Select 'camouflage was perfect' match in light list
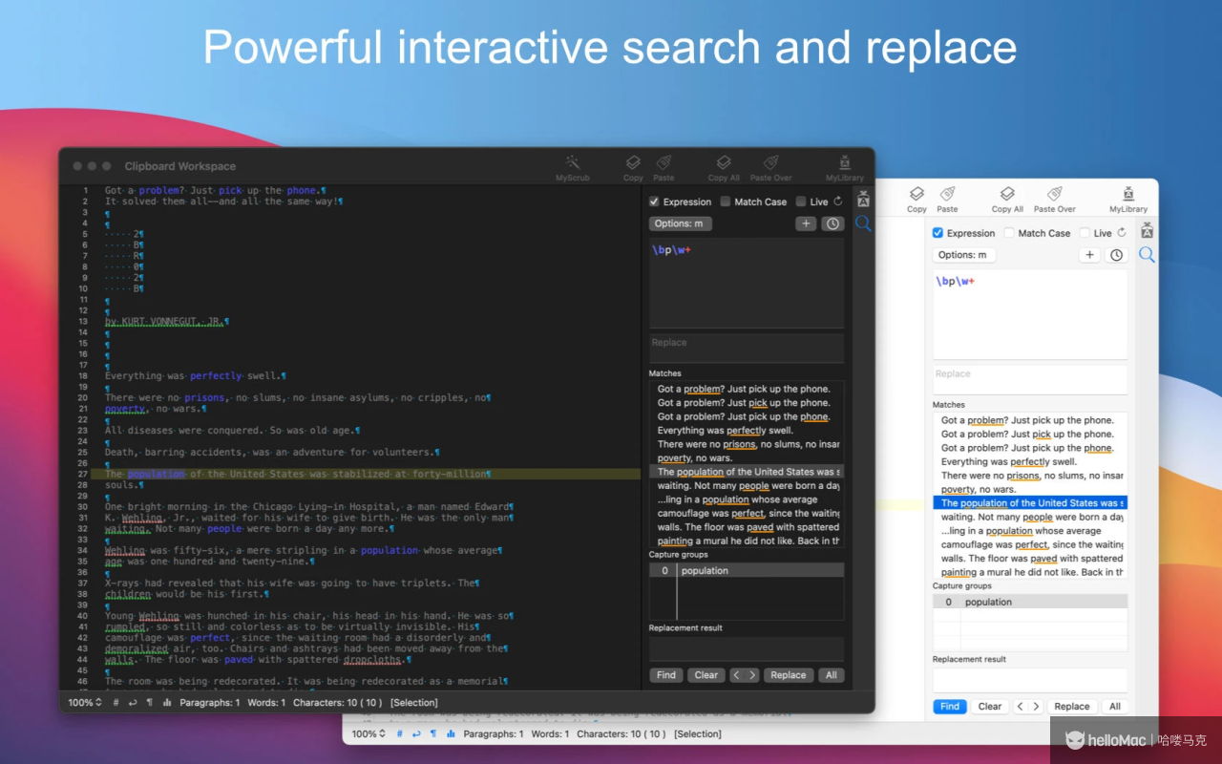1222x764 pixels. click(x=1030, y=544)
